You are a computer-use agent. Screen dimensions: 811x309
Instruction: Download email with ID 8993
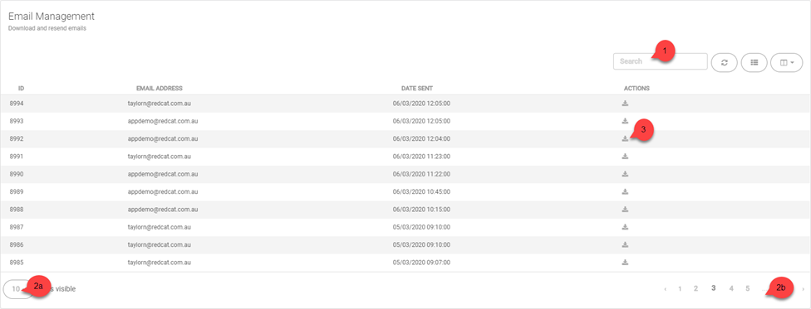[625, 121]
